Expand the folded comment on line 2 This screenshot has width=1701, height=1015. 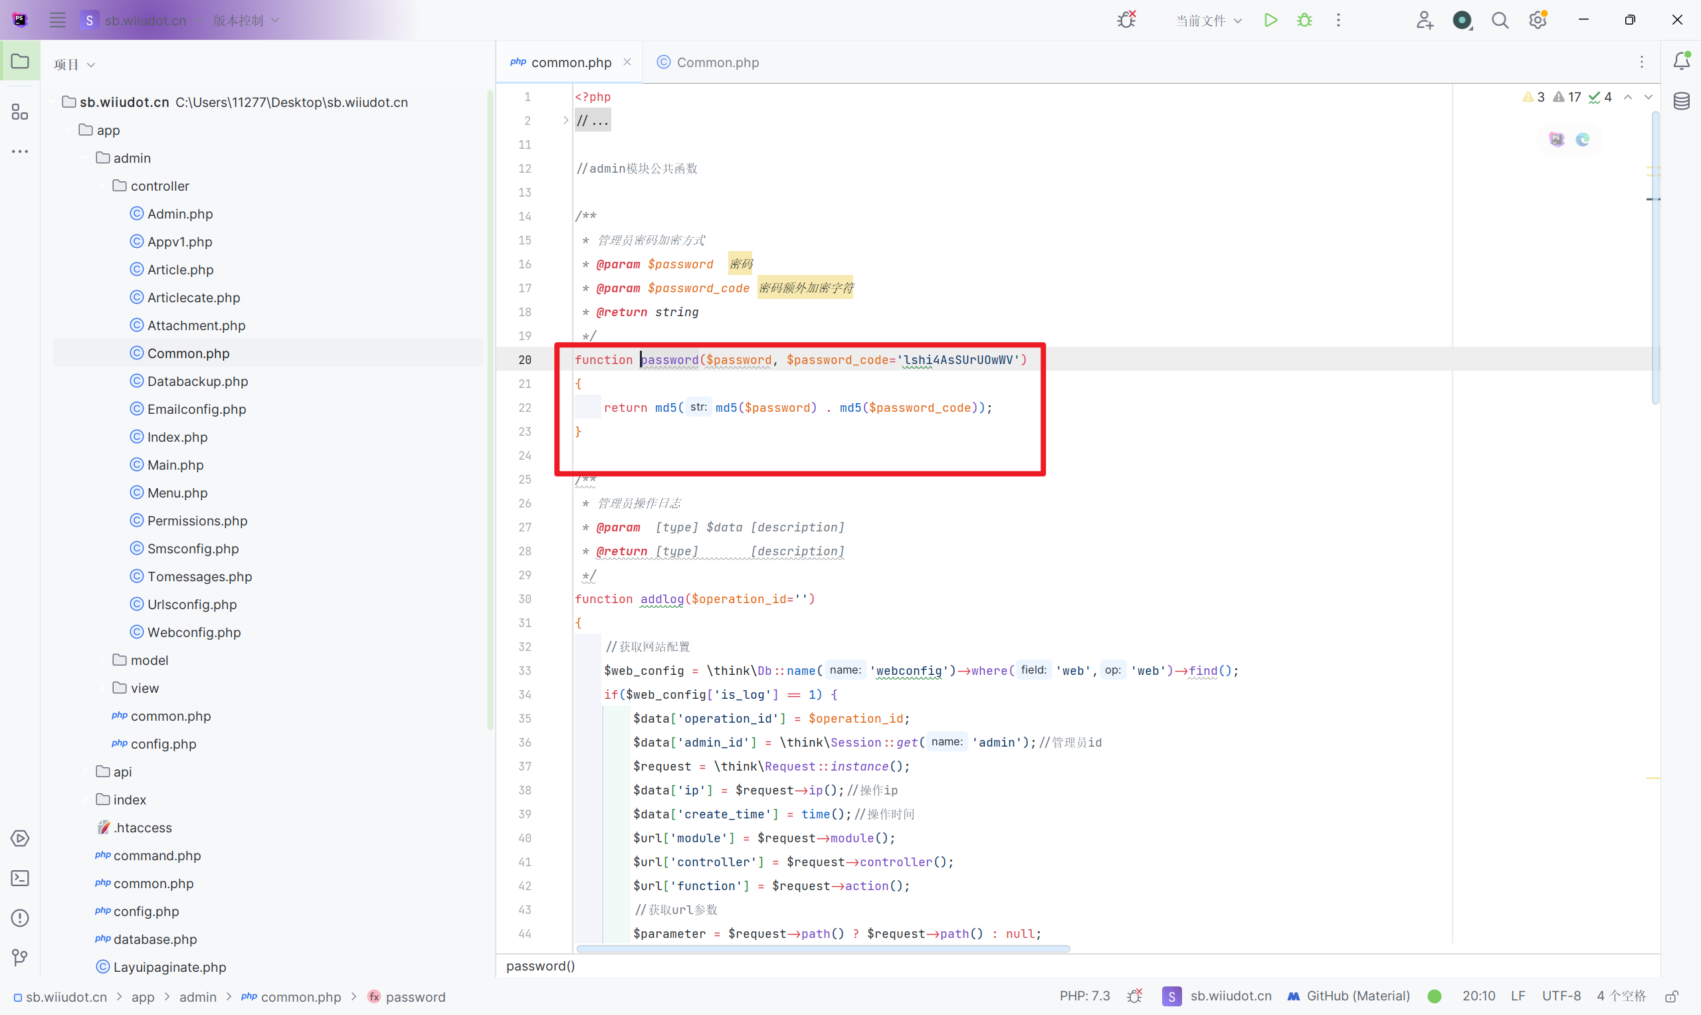tap(565, 120)
